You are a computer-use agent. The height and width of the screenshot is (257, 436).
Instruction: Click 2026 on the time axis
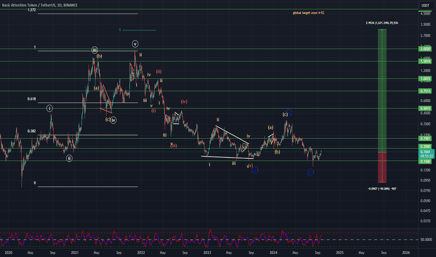[406, 252]
